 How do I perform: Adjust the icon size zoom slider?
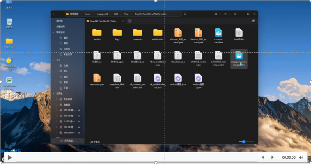(246, 142)
